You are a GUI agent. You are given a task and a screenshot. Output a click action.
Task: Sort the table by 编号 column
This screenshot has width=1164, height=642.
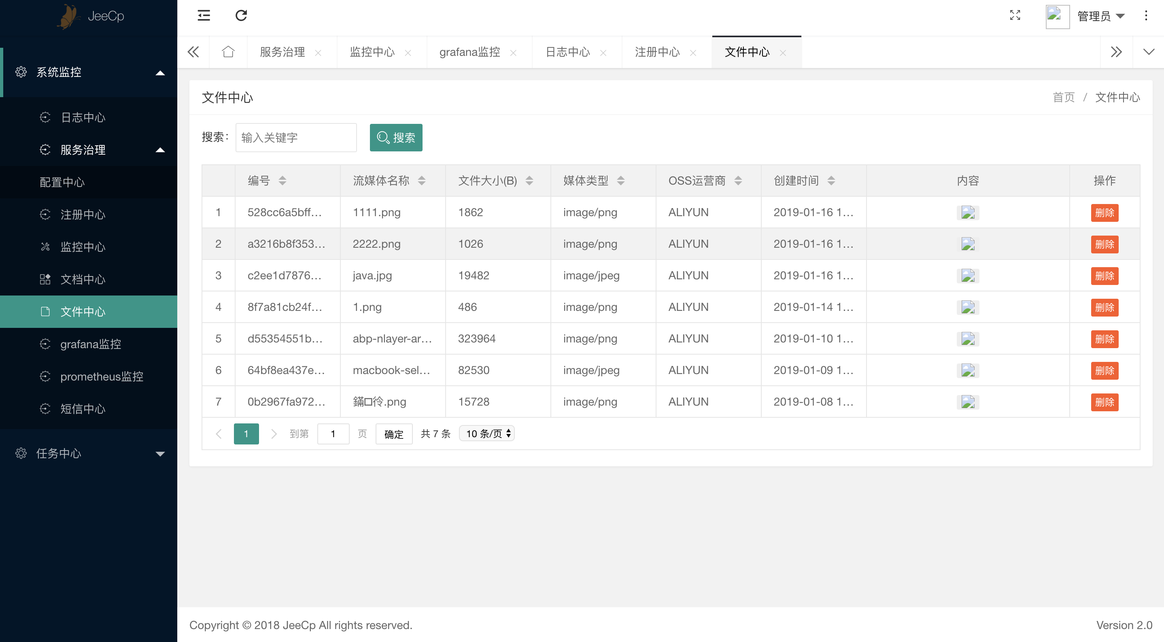click(x=283, y=181)
